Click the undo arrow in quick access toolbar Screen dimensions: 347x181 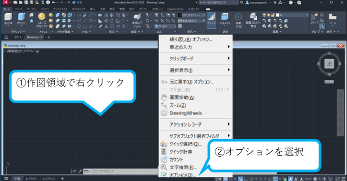pos(54,2)
